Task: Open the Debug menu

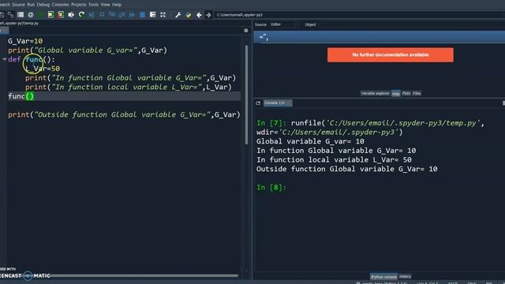Action: tap(43, 5)
